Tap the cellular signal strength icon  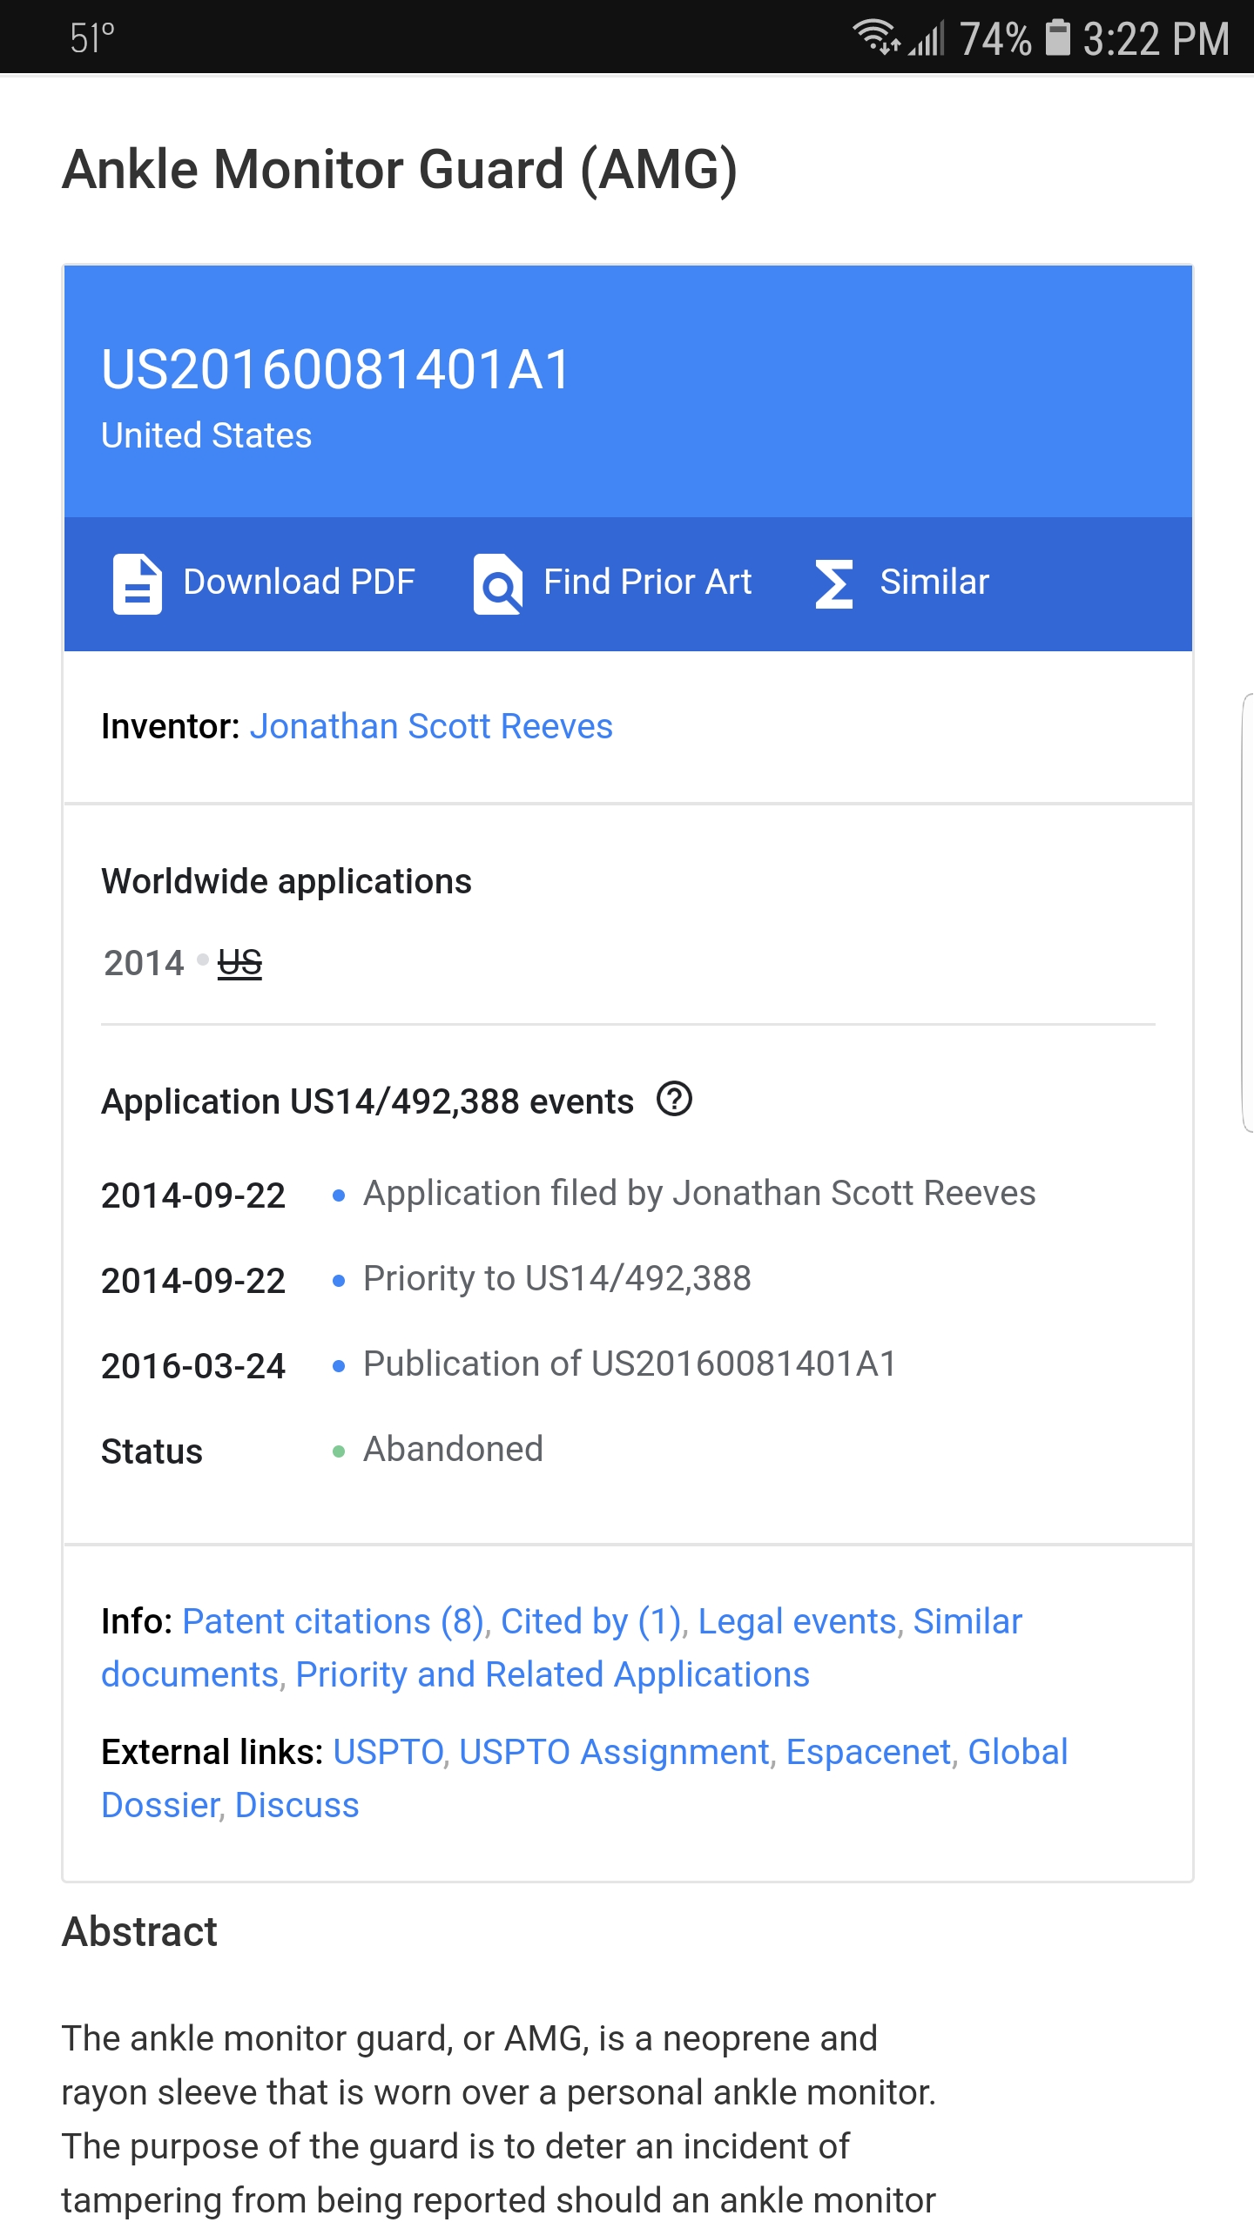pos(927,39)
